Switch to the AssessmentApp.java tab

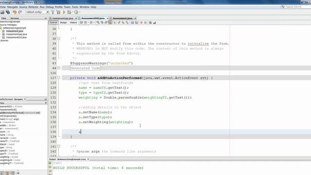pyautogui.click(x=63, y=18)
